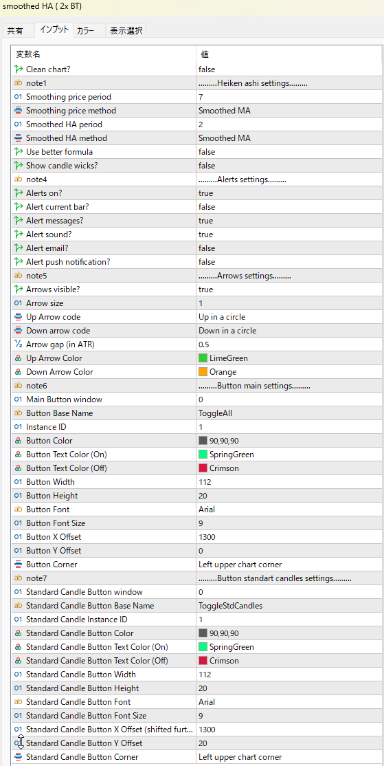Toggle the Alerts on? value
The height and width of the screenshot is (766, 384).
pyautogui.click(x=289, y=193)
